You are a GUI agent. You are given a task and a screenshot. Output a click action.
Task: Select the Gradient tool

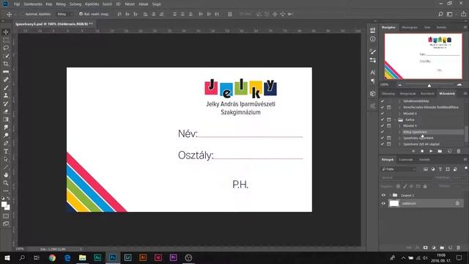point(6,120)
